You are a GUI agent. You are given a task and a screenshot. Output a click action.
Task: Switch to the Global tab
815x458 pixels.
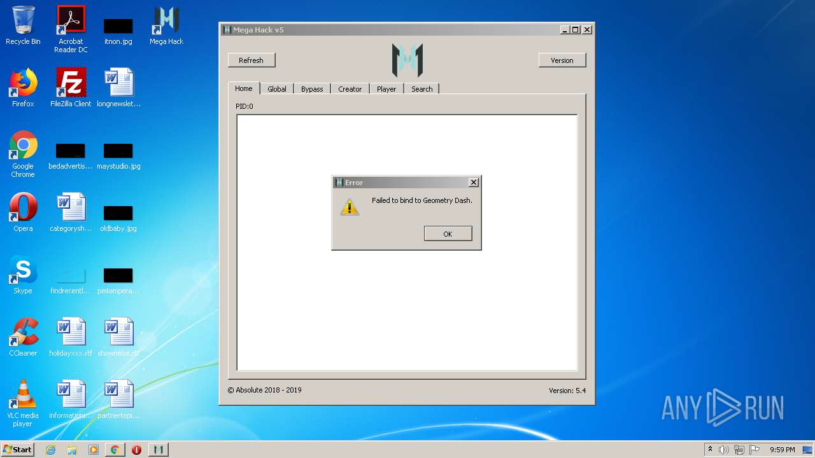point(277,89)
